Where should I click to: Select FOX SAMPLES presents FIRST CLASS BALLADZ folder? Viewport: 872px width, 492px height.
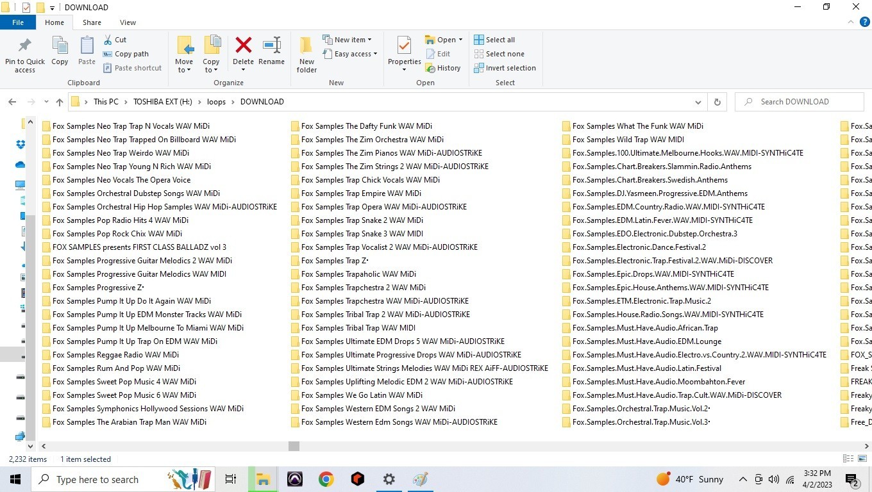(134, 247)
